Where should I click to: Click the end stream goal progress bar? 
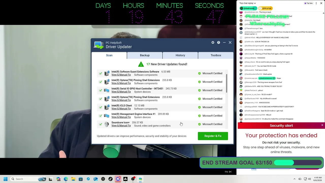click(x=298, y=163)
